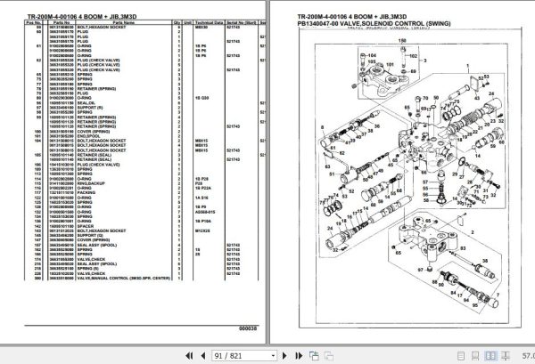535x364 pixels.
Task: Click the M8X30 technical data cell
Action: [202, 27]
